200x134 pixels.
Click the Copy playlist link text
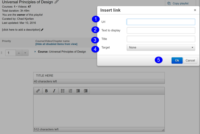[180, 3]
